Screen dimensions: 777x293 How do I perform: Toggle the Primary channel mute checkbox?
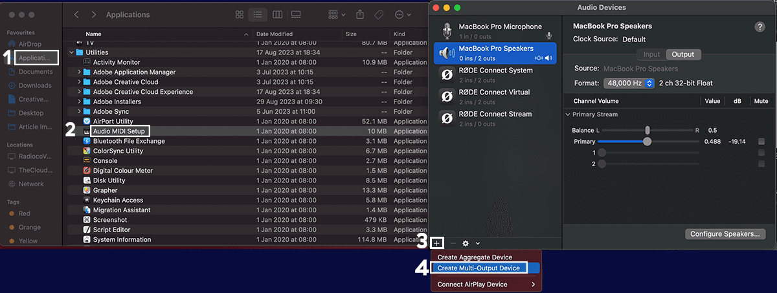(x=761, y=142)
